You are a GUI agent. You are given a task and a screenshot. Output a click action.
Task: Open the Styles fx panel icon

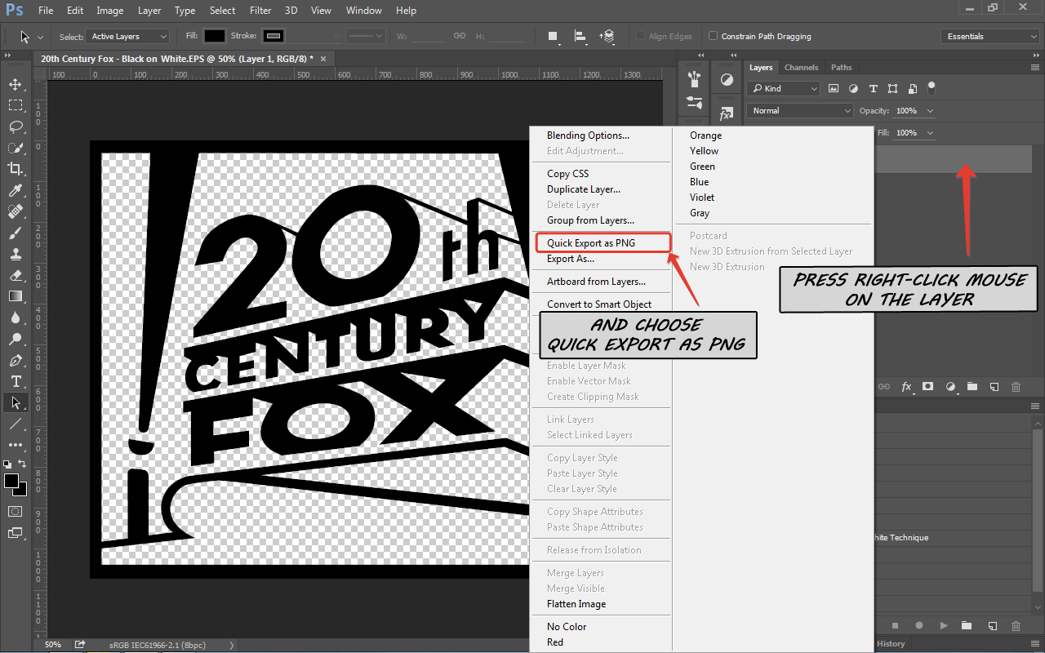[x=727, y=114]
